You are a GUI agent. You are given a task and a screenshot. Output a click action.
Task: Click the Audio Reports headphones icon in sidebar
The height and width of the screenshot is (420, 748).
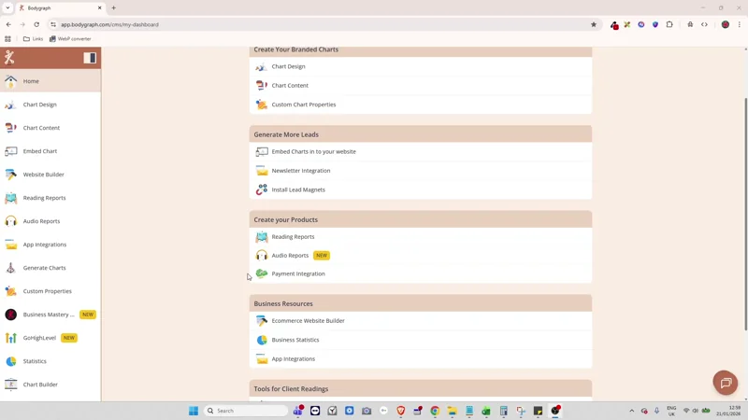click(11, 221)
